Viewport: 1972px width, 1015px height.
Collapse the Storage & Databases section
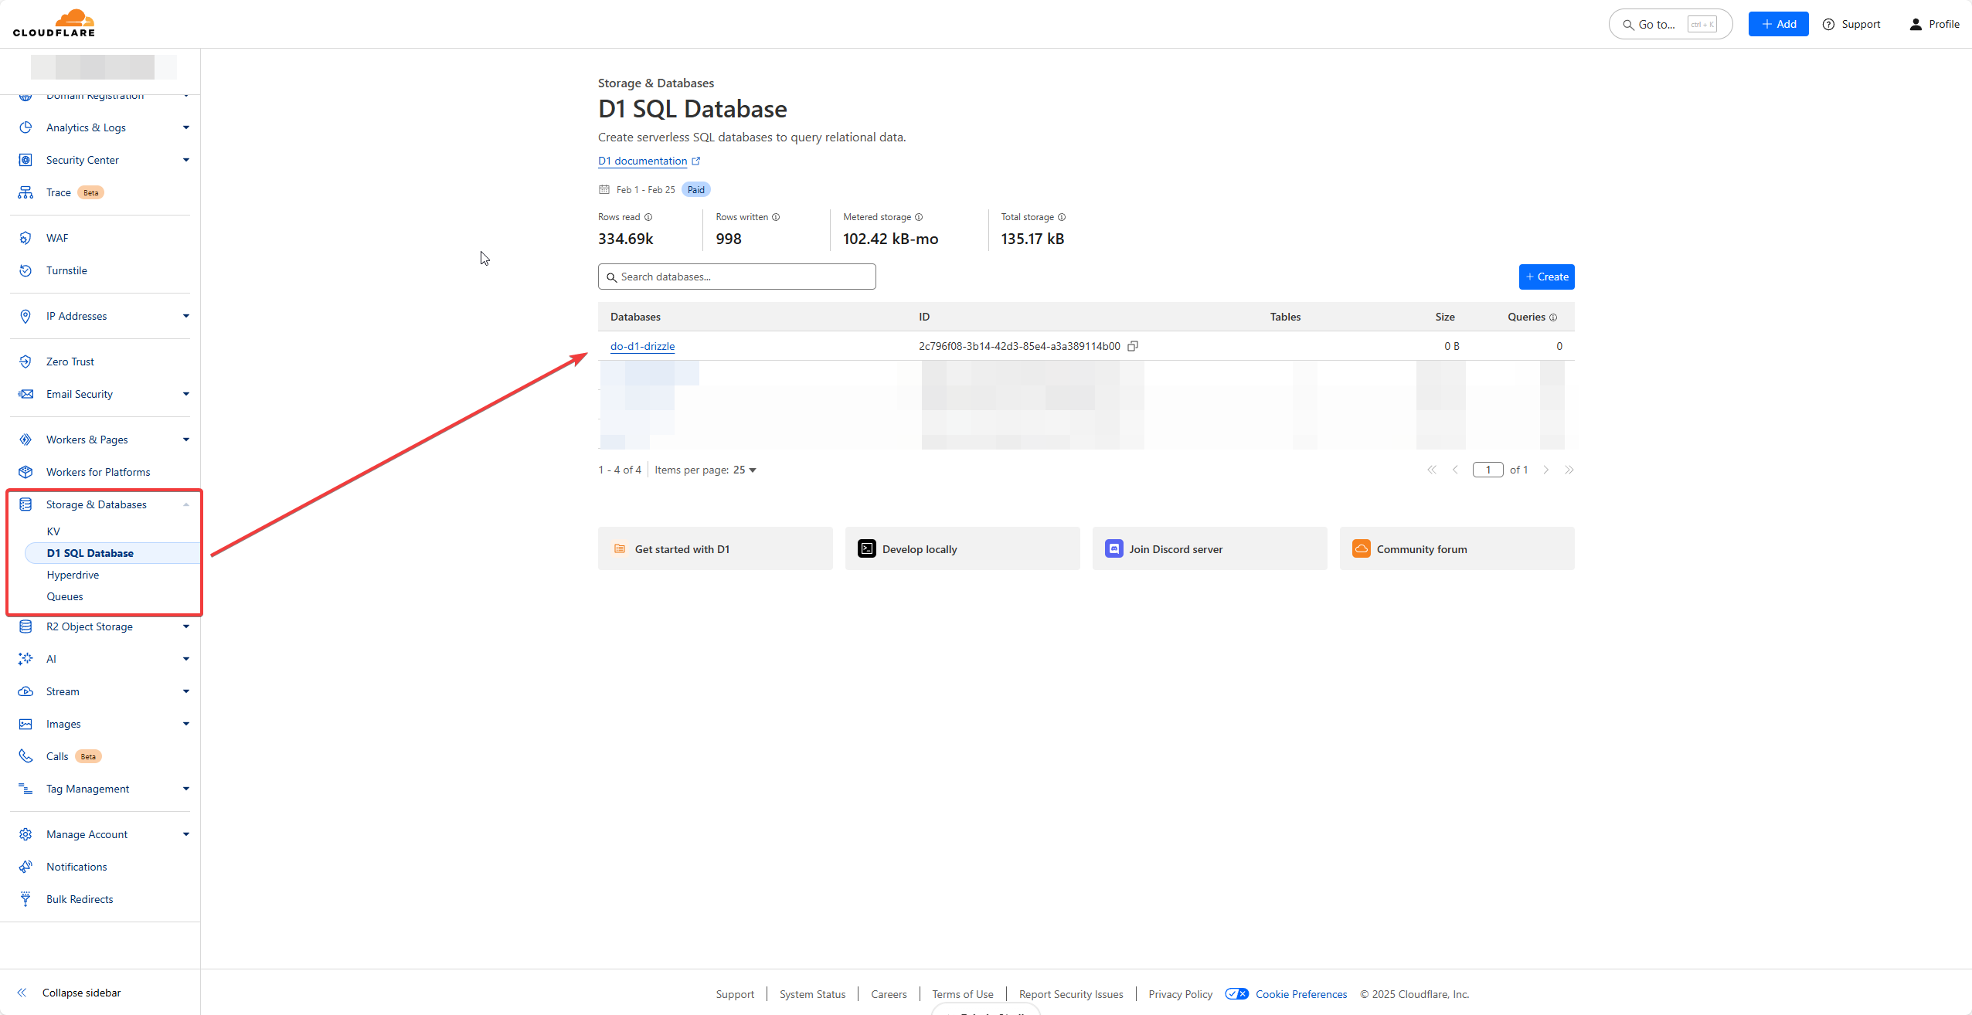coord(186,504)
